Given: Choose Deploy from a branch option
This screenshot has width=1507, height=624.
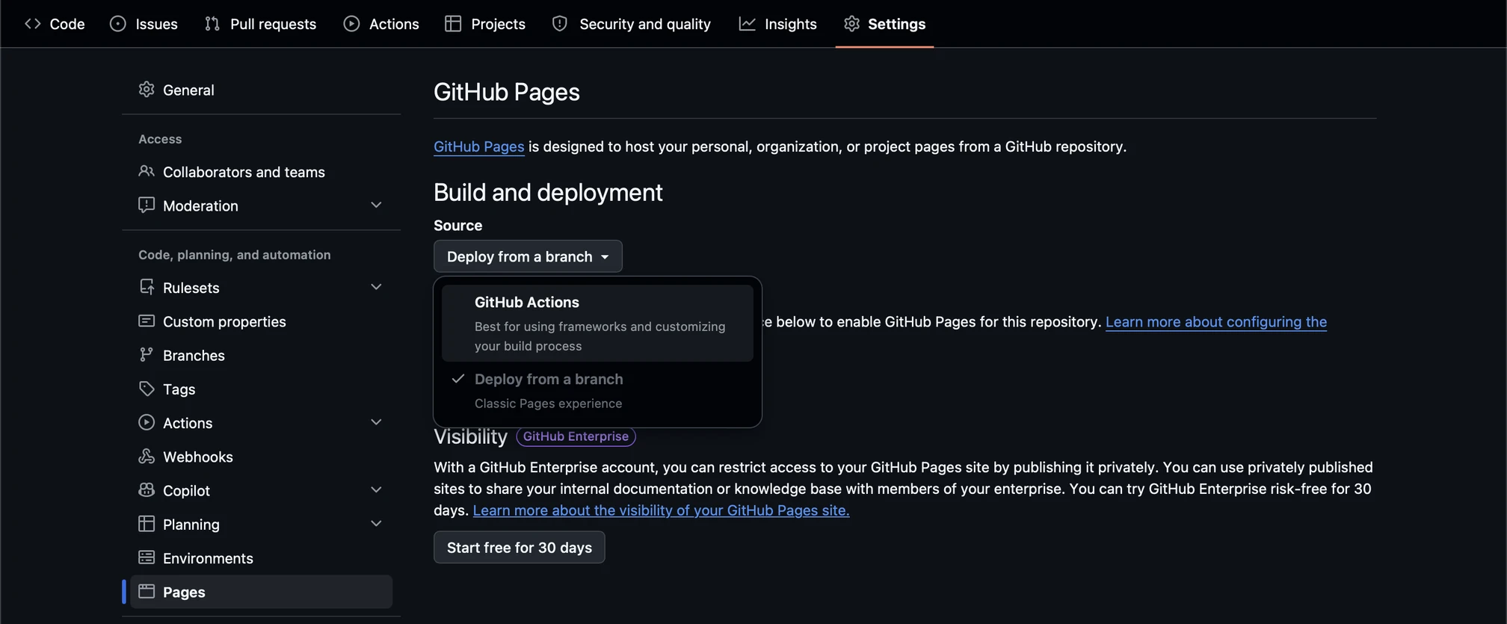Looking at the screenshot, I should (597, 391).
